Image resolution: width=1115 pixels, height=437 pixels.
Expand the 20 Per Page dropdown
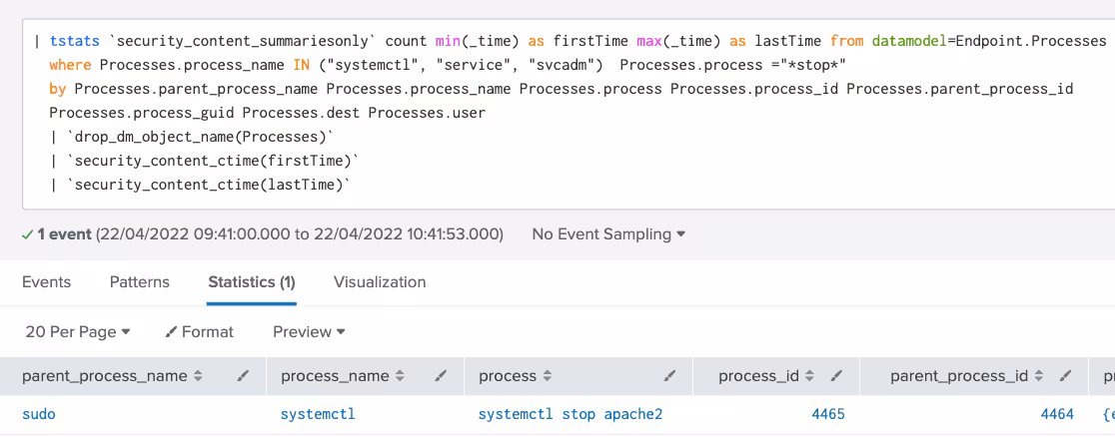(x=78, y=331)
